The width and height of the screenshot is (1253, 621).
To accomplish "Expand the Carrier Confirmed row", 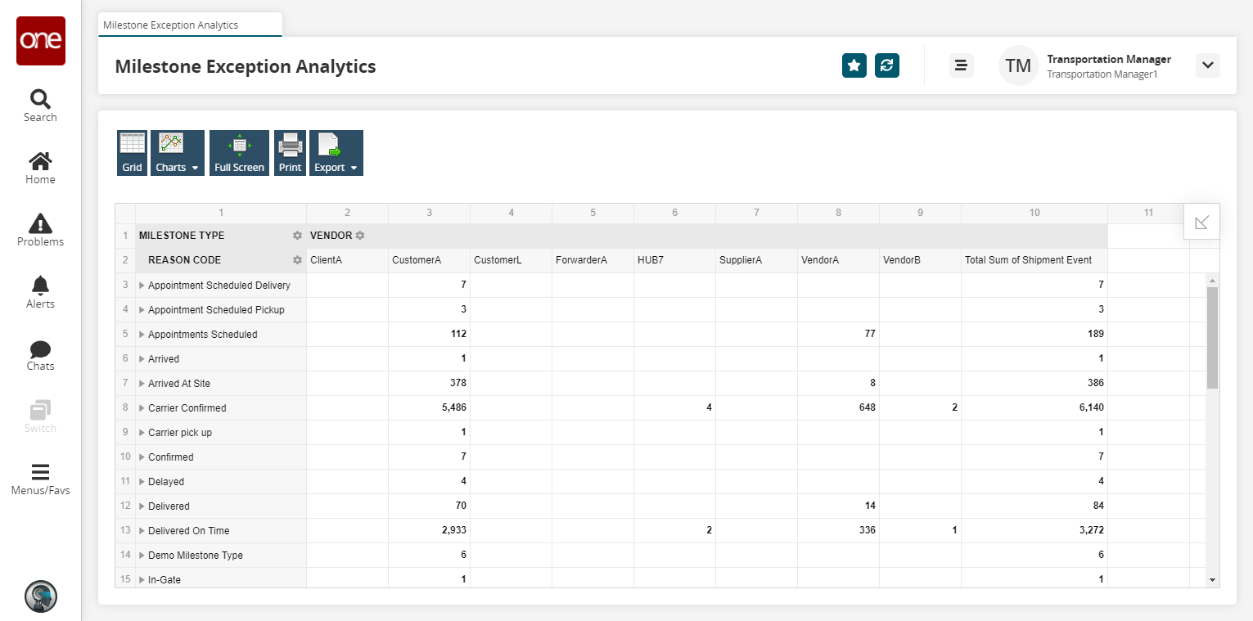I will pos(142,408).
